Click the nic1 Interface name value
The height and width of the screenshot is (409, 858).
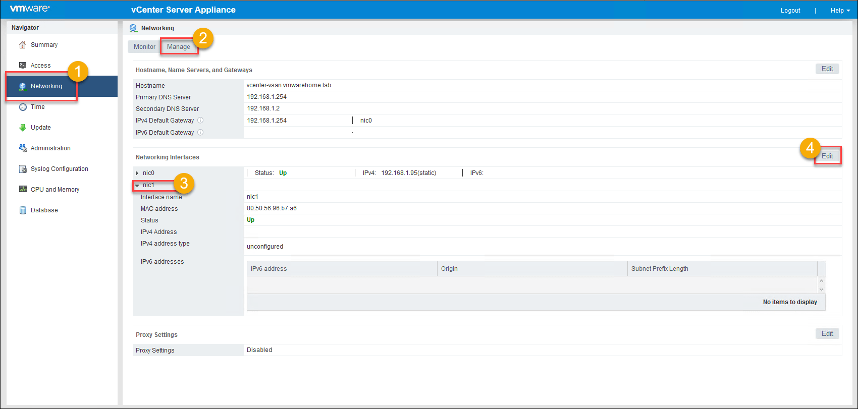tap(252, 197)
